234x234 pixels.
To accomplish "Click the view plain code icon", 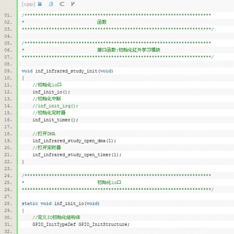I will tap(40, 4).
